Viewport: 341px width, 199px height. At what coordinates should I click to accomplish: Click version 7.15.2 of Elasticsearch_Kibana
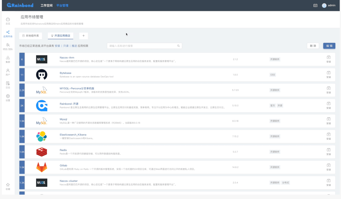[x=235, y=136]
